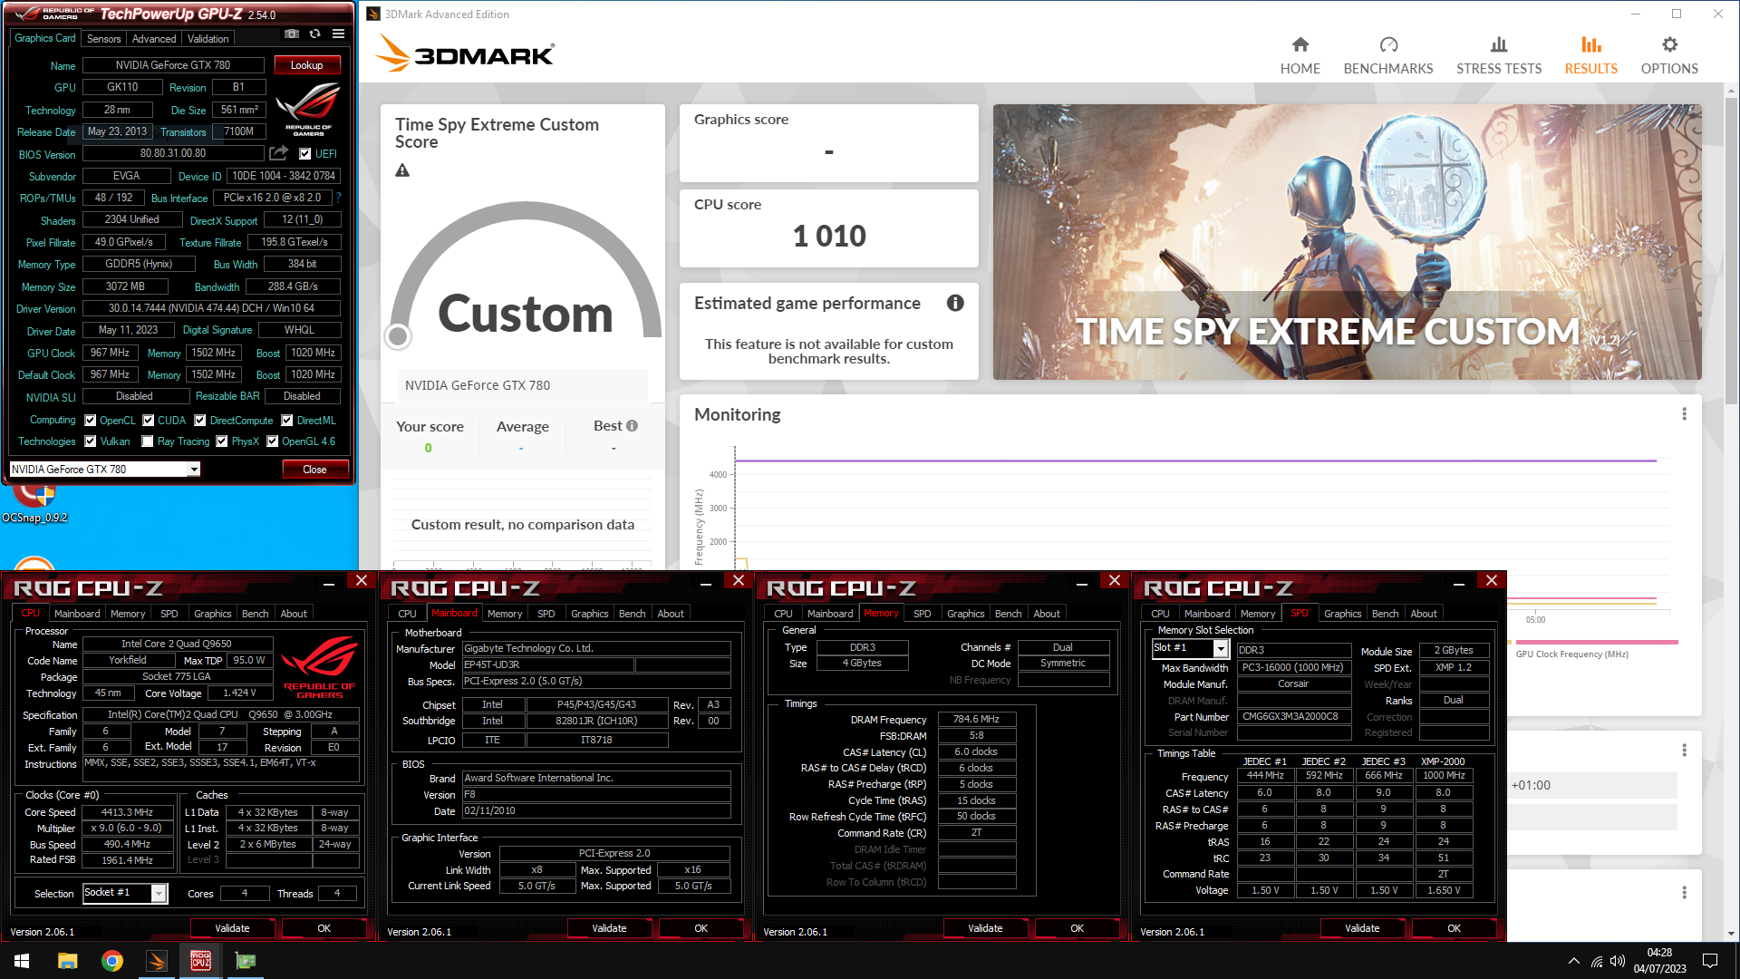Click GPU Name field in GPU-Z

[x=173, y=65]
